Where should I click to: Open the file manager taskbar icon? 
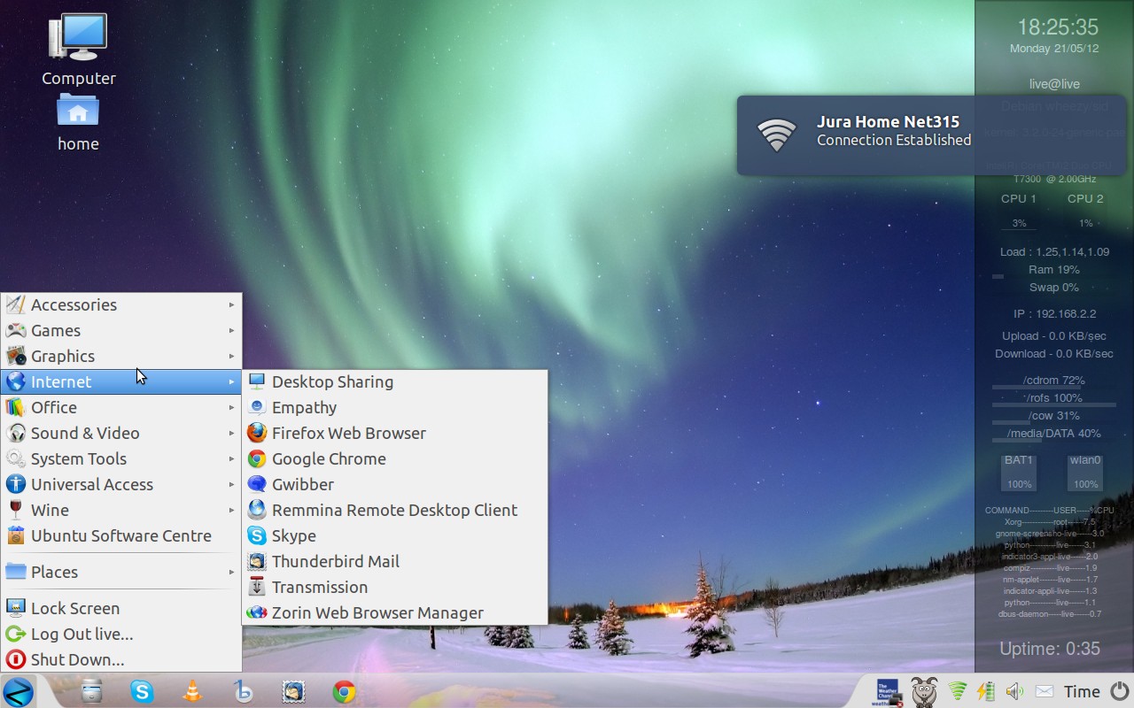(x=91, y=691)
